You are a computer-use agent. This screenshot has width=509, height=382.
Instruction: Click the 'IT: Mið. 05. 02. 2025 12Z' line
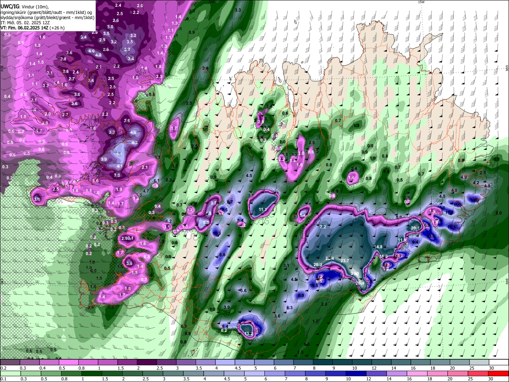coord(25,23)
